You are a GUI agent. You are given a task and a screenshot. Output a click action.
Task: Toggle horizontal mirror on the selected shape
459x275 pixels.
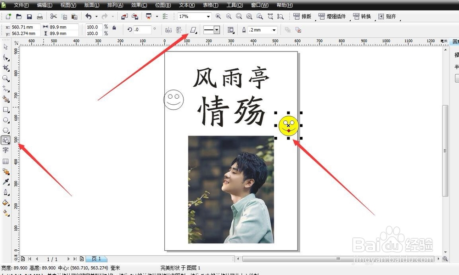coord(168,29)
